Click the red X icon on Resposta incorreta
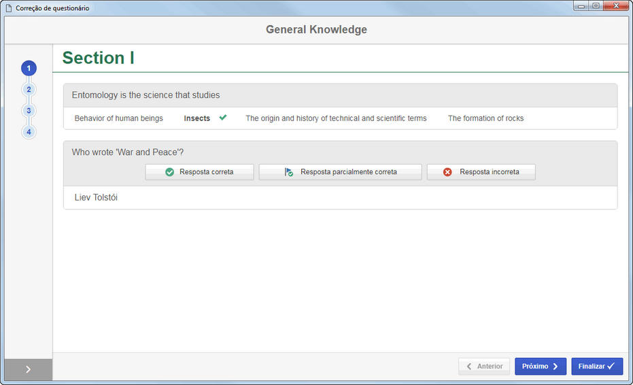 coord(447,172)
